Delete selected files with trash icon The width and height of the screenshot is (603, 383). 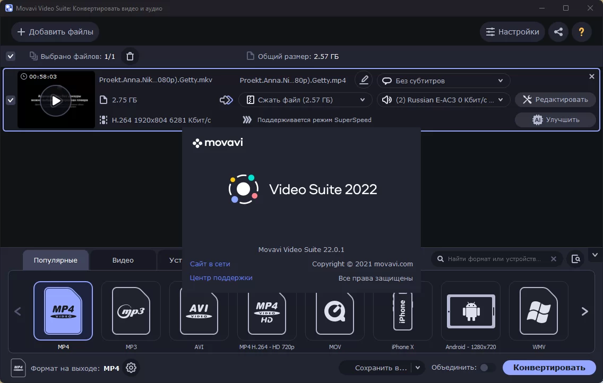pyautogui.click(x=130, y=56)
